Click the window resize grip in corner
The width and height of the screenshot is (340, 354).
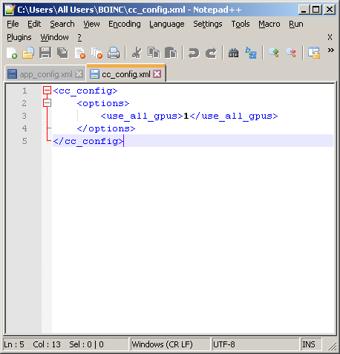[x=332, y=346]
